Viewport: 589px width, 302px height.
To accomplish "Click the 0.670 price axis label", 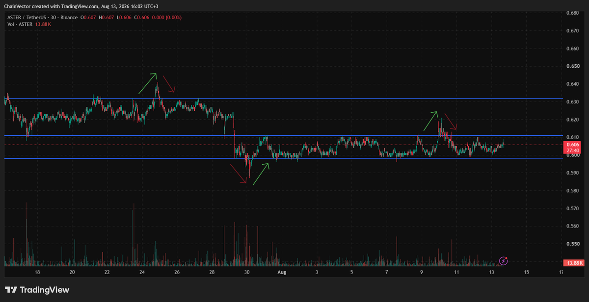I will tap(573, 30).
